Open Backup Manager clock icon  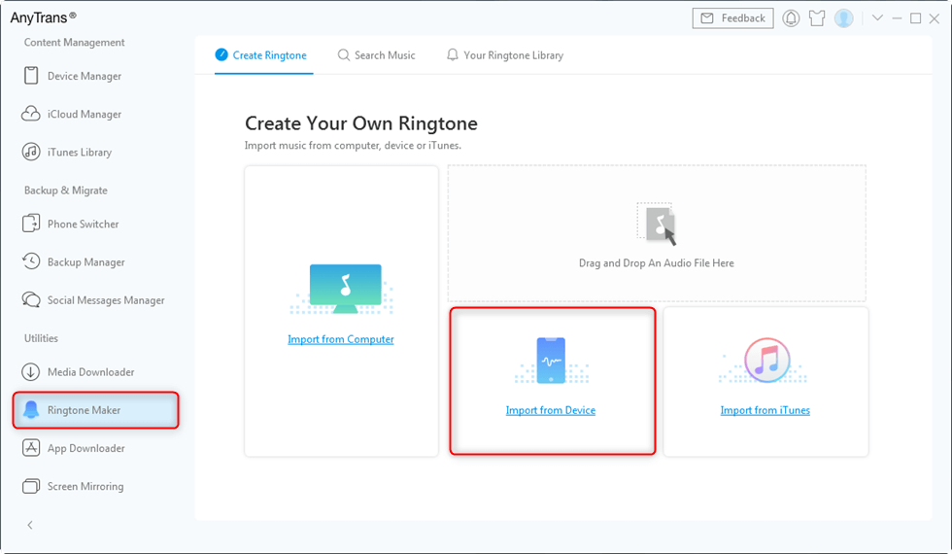(30, 261)
